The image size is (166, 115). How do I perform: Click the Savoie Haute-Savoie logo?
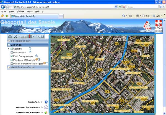[158, 26]
